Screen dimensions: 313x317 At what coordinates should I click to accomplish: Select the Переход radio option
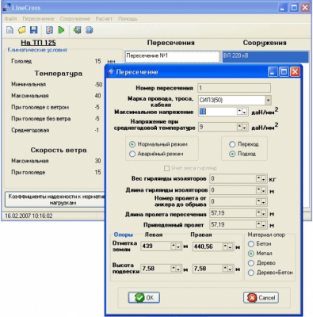[232, 144]
